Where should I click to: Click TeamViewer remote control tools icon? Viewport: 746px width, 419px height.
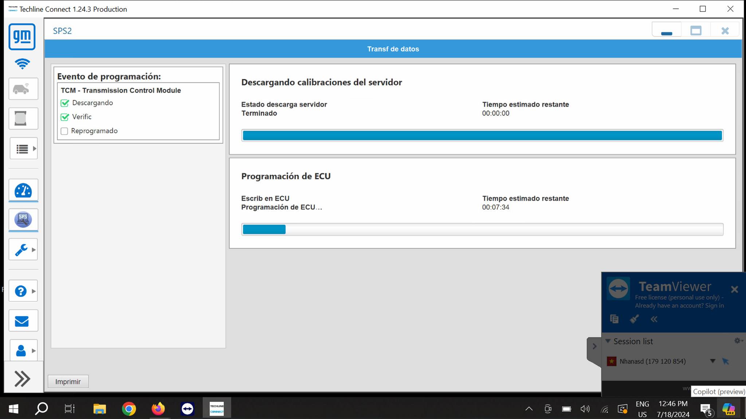coord(634,319)
